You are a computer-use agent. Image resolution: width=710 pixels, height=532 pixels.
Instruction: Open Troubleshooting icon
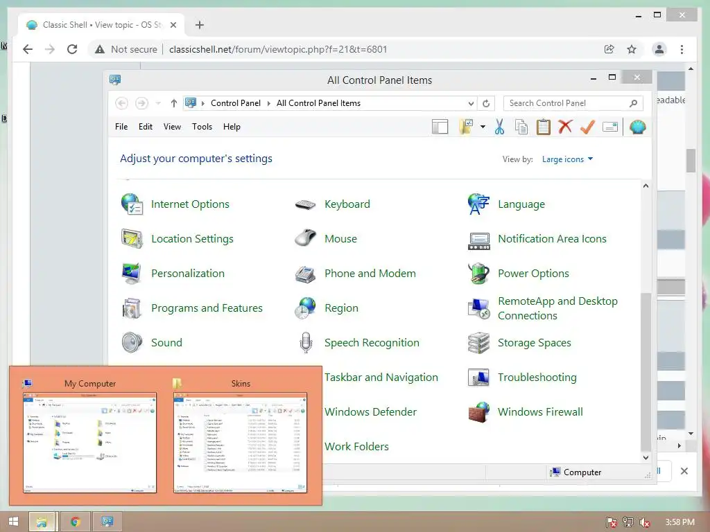click(x=478, y=378)
